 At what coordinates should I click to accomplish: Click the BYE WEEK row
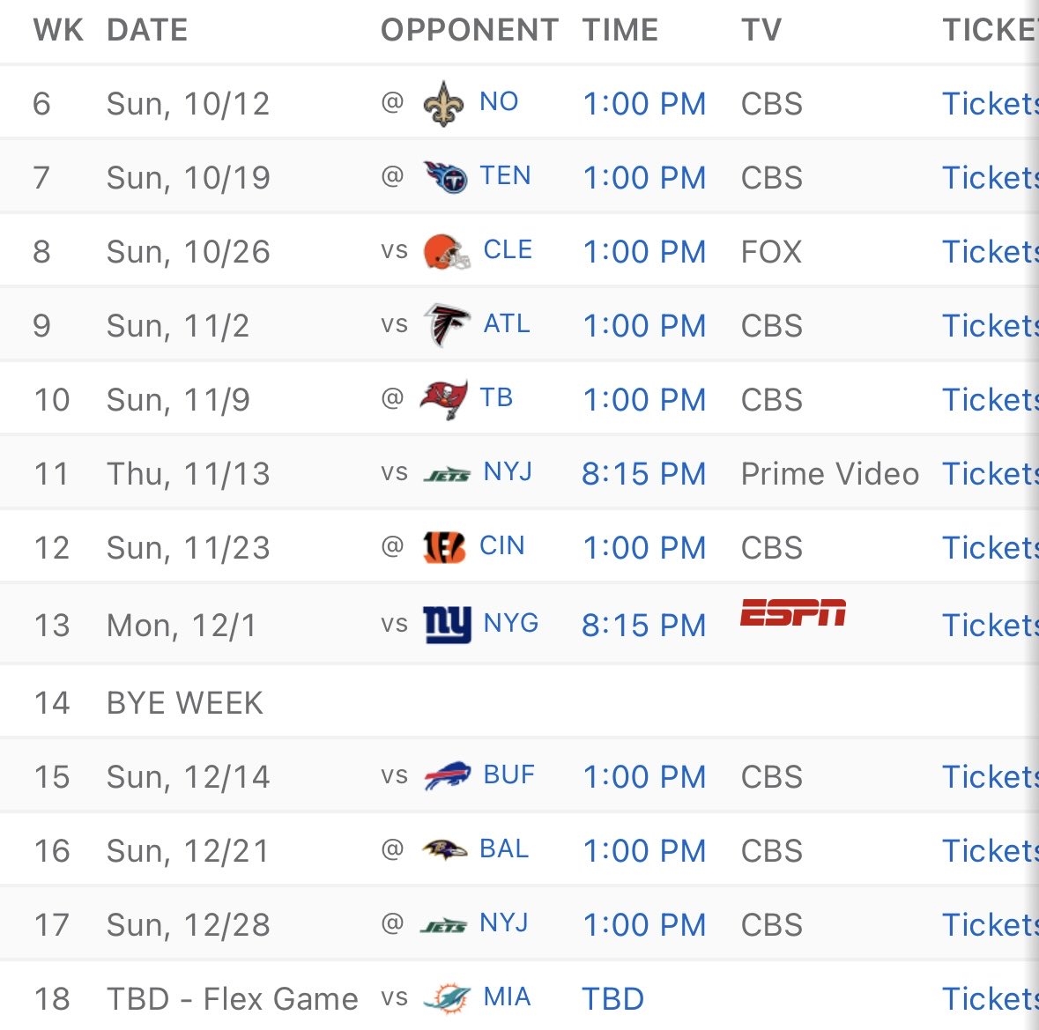click(185, 703)
